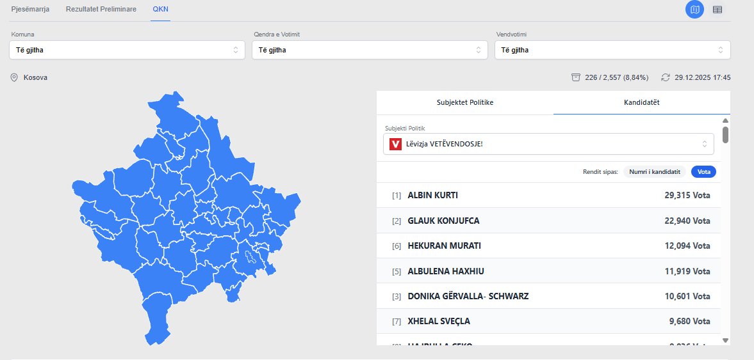This screenshot has width=754, height=360.
Task: Click the ballot box counted icon
Action: coord(576,77)
